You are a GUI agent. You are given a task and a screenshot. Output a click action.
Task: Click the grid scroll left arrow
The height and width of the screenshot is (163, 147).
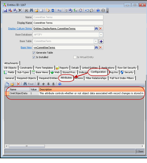click(7, 146)
